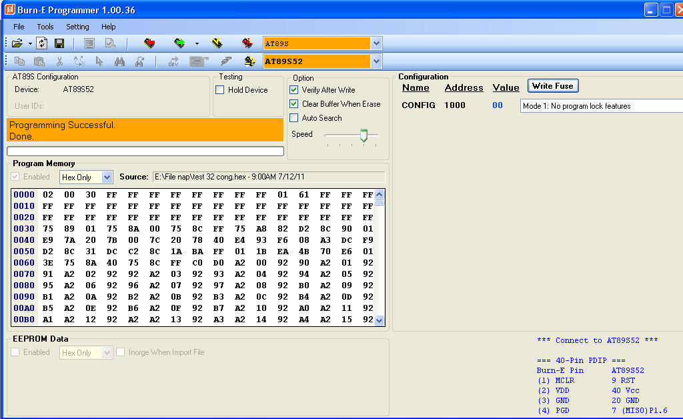Click the verify chip icon in toolbar
The image size is (683, 419).
(x=217, y=43)
